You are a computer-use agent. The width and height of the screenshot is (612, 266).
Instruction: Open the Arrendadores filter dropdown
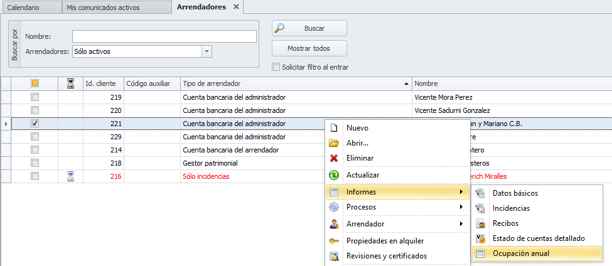(x=207, y=51)
